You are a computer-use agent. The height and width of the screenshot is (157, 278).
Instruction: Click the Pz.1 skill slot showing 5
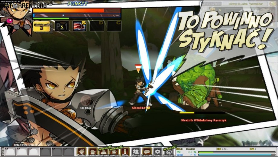(x=62, y=26)
